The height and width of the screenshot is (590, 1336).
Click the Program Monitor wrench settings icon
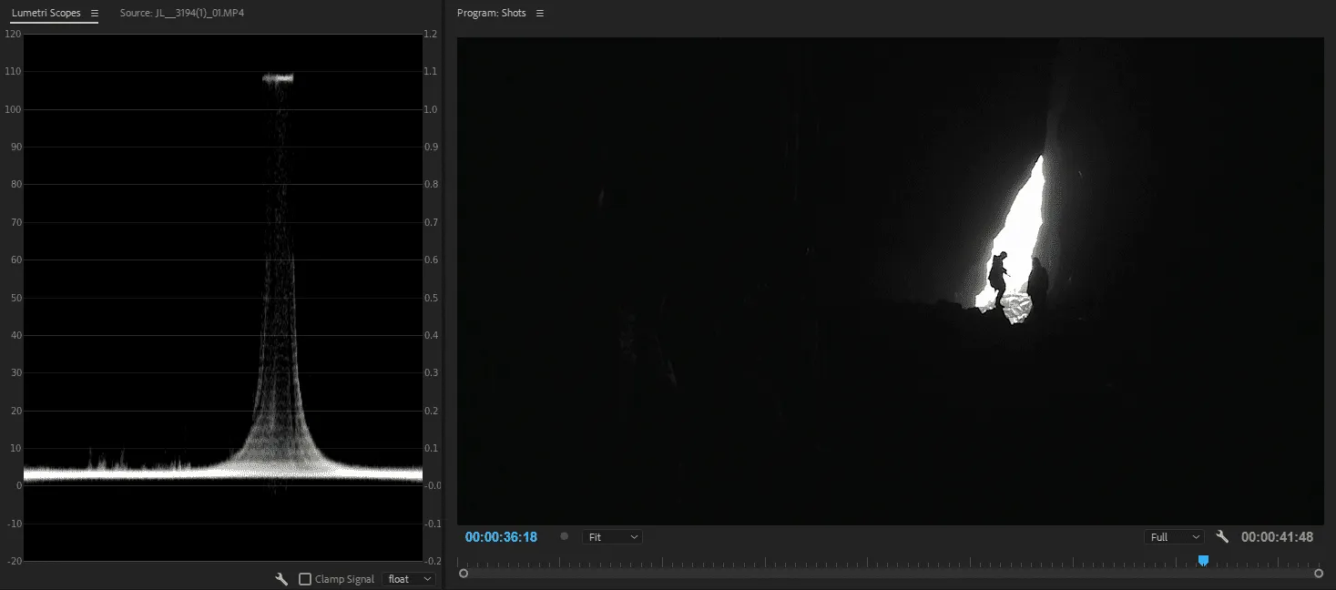click(1222, 537)
